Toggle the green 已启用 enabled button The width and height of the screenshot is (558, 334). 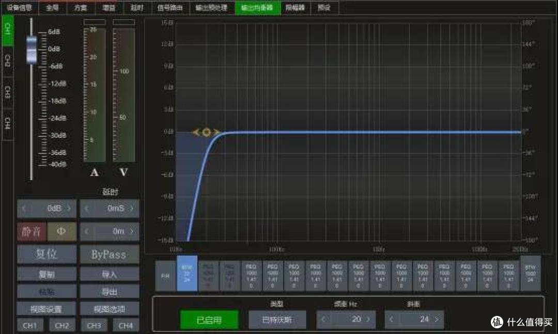pyautogui.click(x=209, y=320)
